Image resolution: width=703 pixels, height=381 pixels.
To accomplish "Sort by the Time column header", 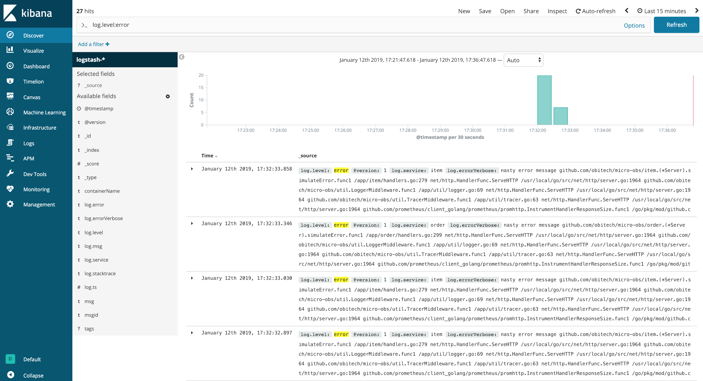I will coord(209,156).
